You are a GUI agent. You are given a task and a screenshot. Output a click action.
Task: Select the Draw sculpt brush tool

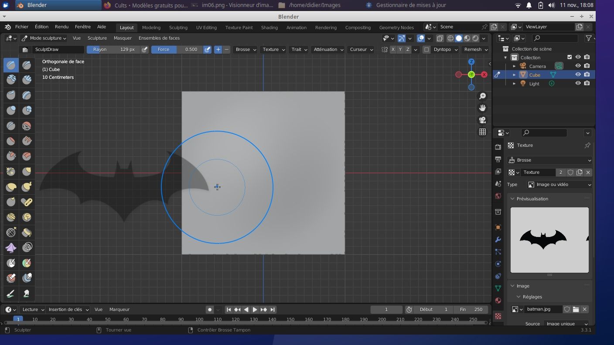click(11, 65)
